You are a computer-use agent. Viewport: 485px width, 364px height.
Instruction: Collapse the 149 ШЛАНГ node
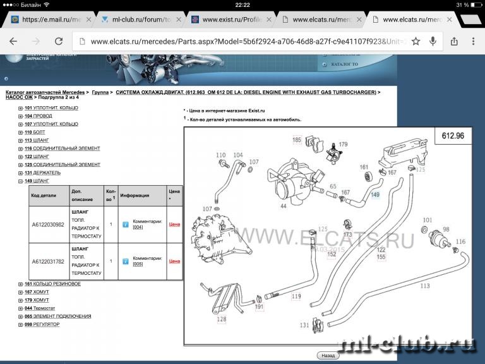pyautogui.click(x=21, y=181)
